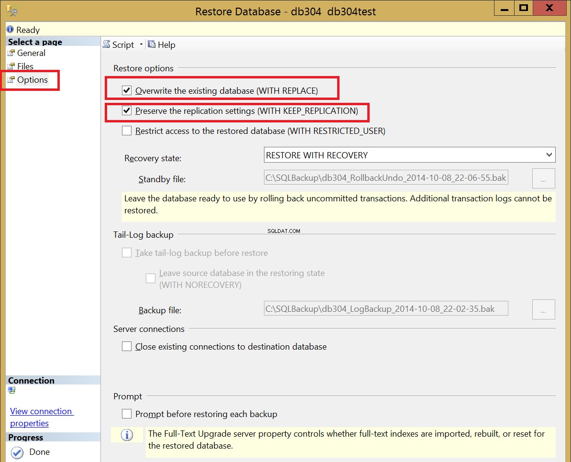The width and height of the screenshot is (571, 462).
Task: Click the Restore Database window title icon
Action: pyautogui.click(x=11, y=11)
